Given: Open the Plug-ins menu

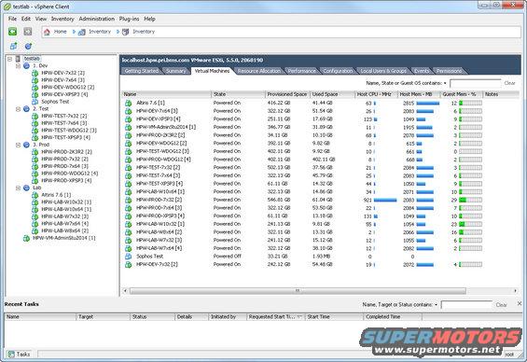Looking at the screenshot, I should [x=129, y=19].
